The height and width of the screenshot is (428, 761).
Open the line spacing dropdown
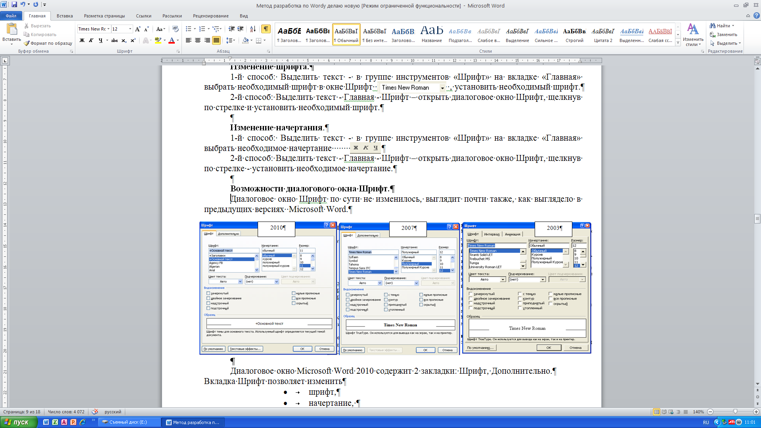point(230,40)
